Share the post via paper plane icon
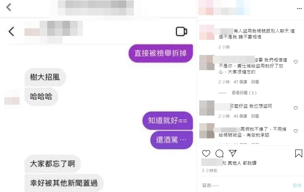The width and height of the screenshot is (304, 192). click(233, 153)
